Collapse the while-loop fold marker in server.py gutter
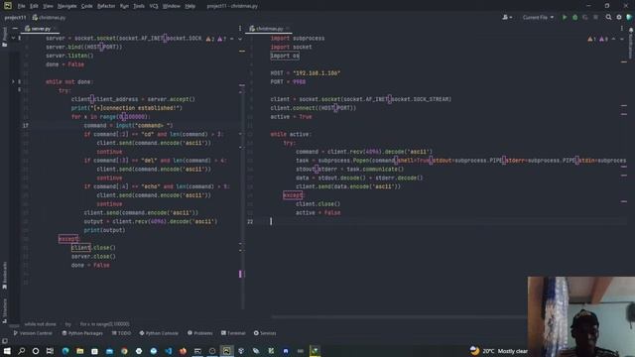 click(x=13, y=81)
